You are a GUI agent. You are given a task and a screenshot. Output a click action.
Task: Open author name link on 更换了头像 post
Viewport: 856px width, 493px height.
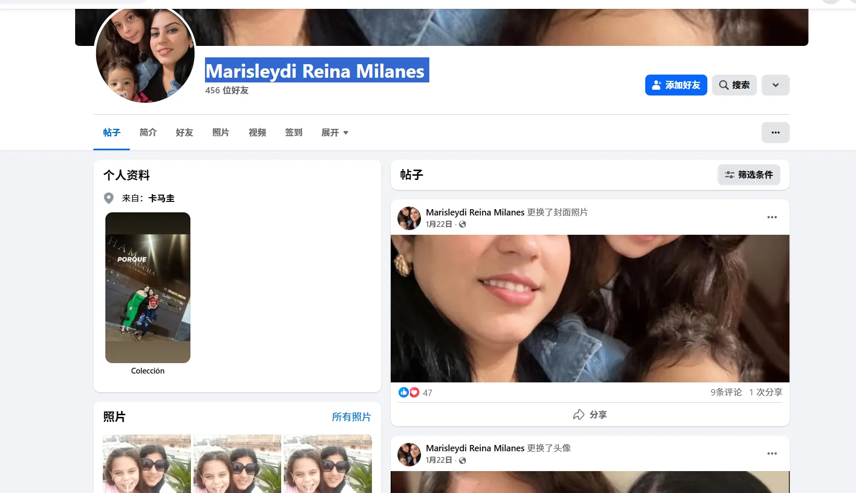pos(475,448)
